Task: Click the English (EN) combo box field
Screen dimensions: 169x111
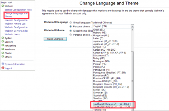Action: point(113,26)
